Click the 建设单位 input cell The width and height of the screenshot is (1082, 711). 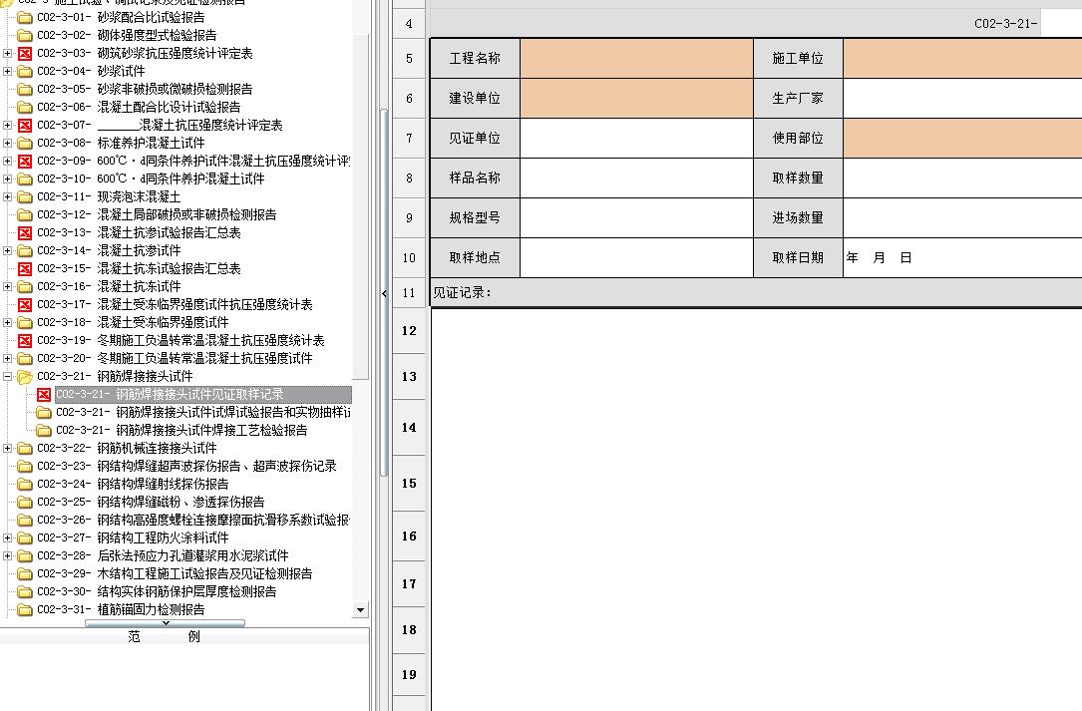[x=636, y=98]
